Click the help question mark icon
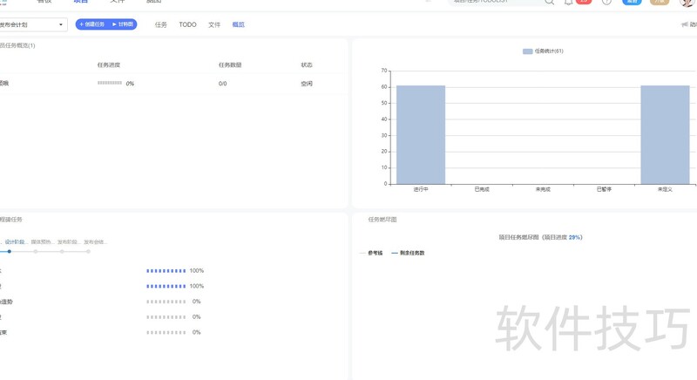Viewport: 697px width, 380px height. tap(606, 3)
